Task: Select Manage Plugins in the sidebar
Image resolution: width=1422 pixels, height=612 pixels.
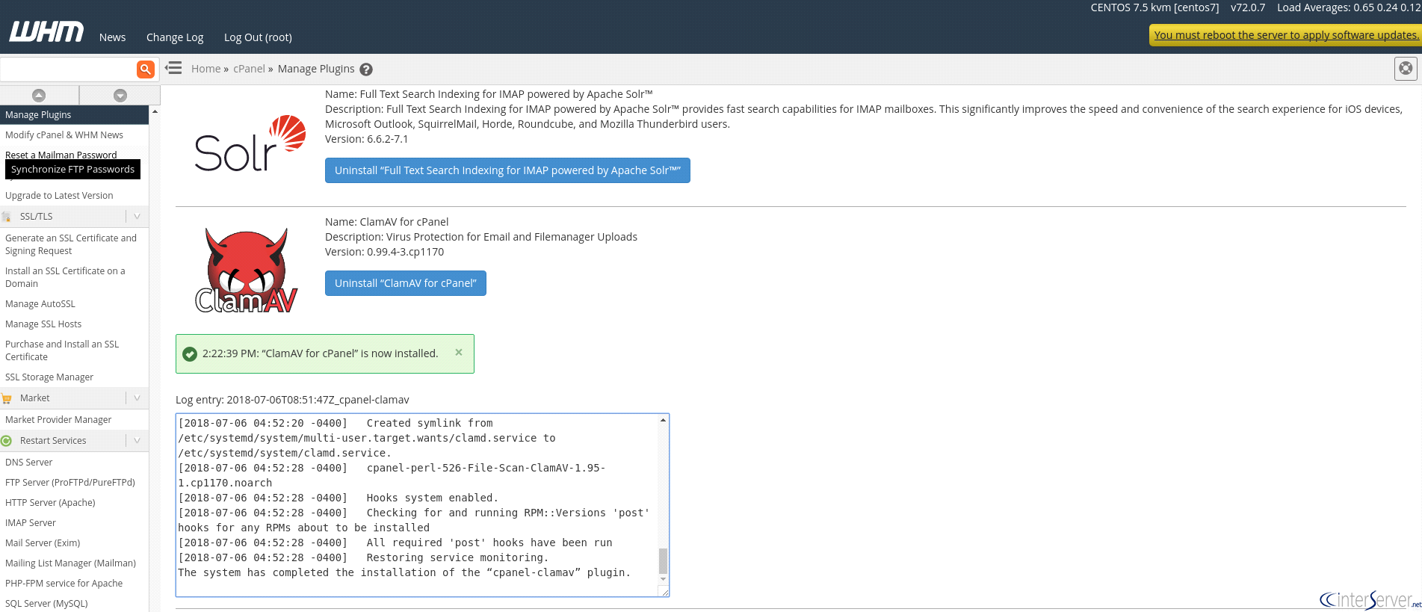Action: point(74,115)
